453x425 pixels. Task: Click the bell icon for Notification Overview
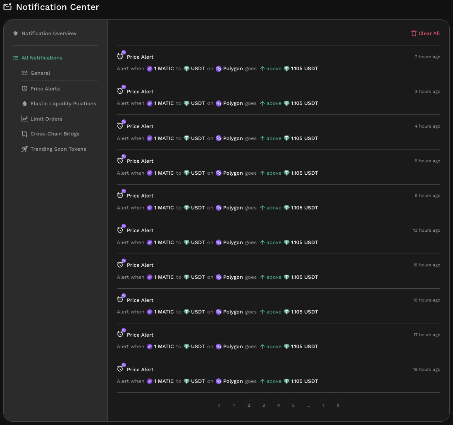[16, 33]
